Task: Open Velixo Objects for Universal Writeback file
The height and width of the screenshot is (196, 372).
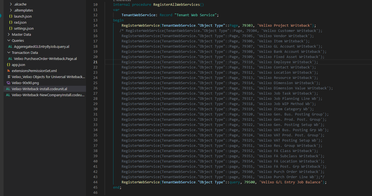Action: [x=48, y=77]
